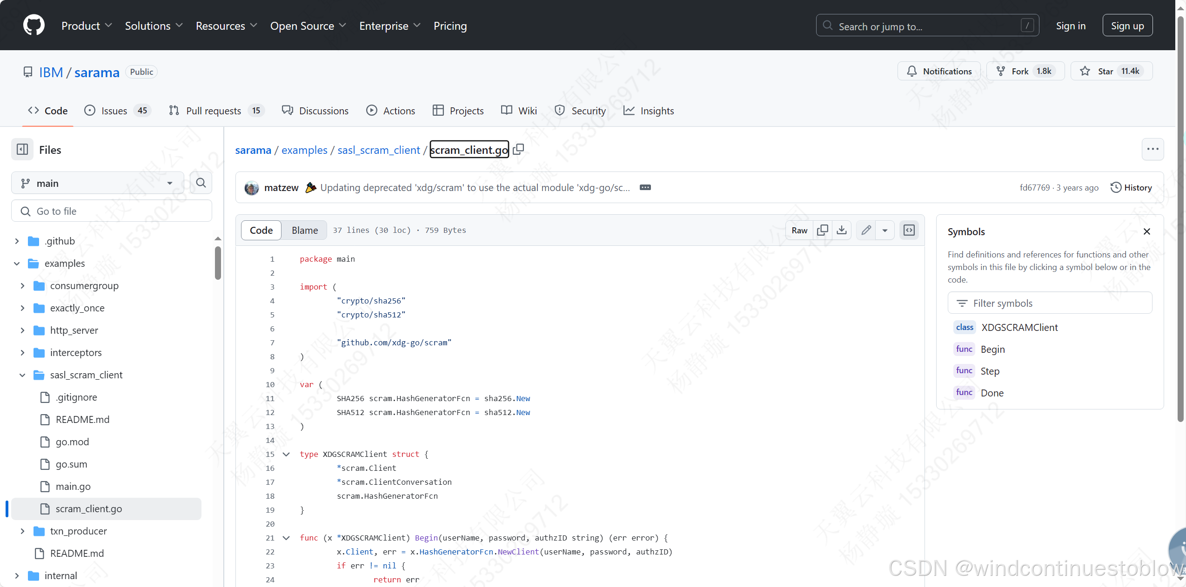Viewport: 1186px width, 587px height.
Task: Click the History link
Action: click(x=1131, y=187)
